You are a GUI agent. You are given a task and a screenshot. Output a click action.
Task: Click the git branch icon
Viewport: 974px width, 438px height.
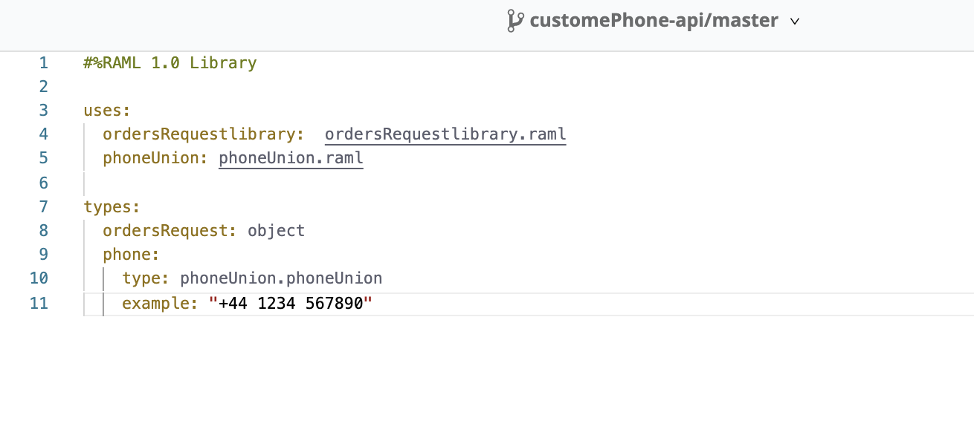click(515, 21)
